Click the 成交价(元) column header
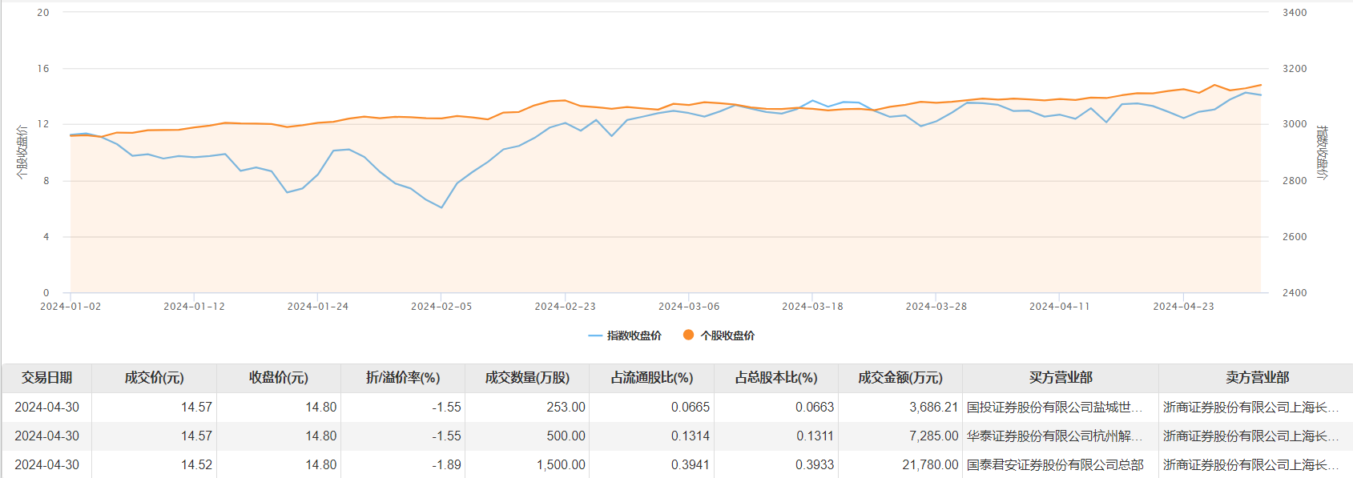Image resolution: width=1353 pixels, height=478 pixels. (155, 378)
